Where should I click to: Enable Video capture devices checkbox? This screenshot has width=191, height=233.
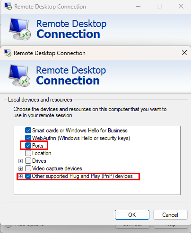[x=28, y=168]
